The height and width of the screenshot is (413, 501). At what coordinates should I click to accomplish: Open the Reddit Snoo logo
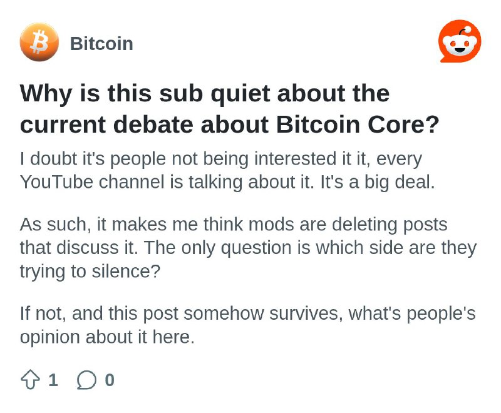460,41
